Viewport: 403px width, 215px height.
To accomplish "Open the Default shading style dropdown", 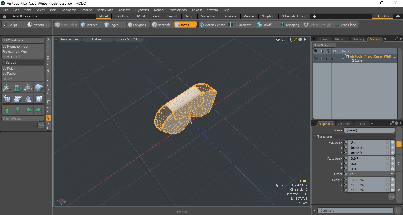I will tap(97, 39).
